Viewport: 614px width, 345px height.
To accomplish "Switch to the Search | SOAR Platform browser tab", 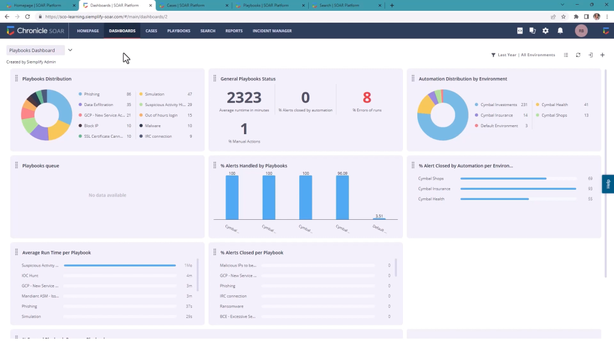I will (x=346, y=5).
